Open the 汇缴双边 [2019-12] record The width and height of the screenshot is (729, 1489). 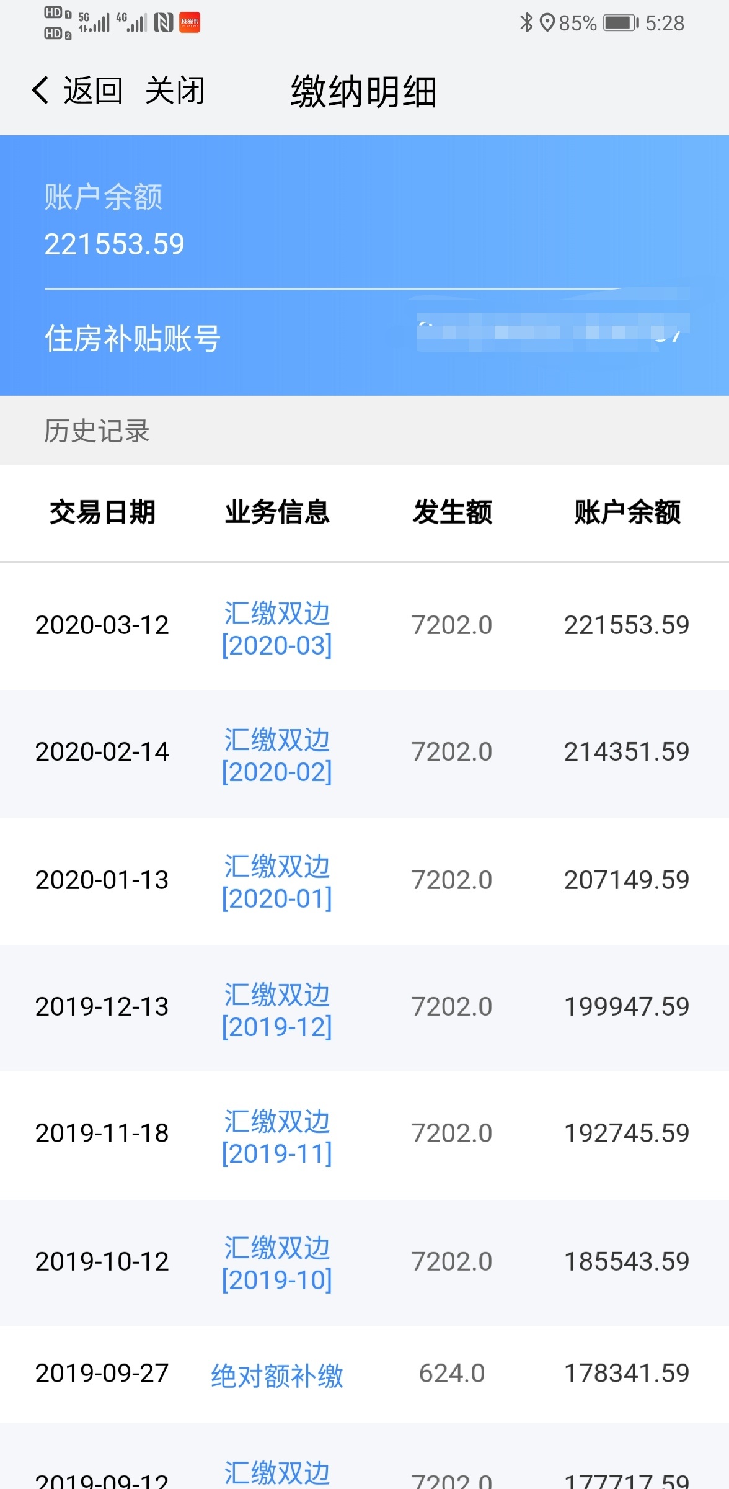[277, 1011]
